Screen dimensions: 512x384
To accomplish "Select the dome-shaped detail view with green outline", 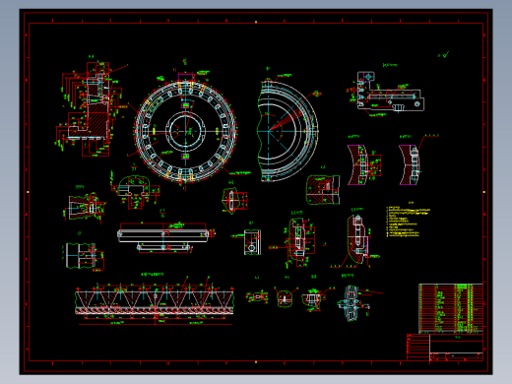I will click(134, 188).
